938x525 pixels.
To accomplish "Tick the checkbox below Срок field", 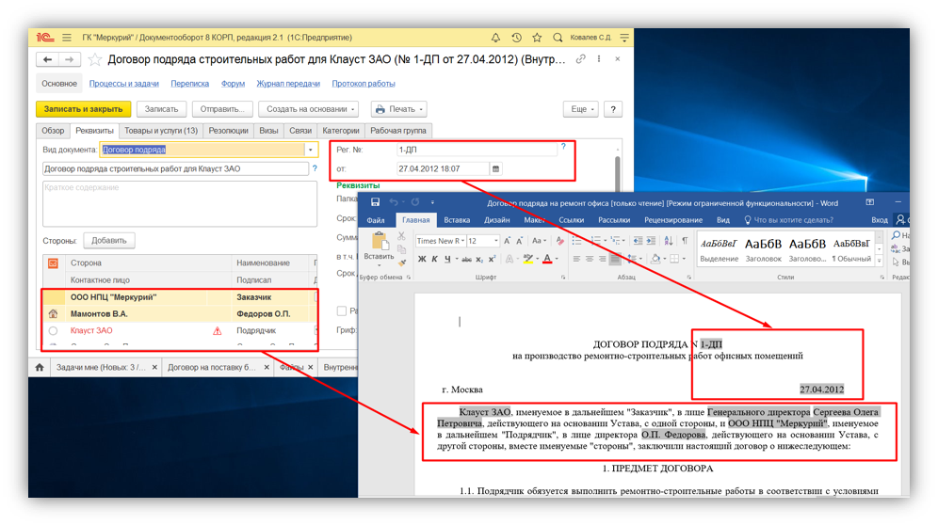I will pyautogui.click(x=342, y=310).
